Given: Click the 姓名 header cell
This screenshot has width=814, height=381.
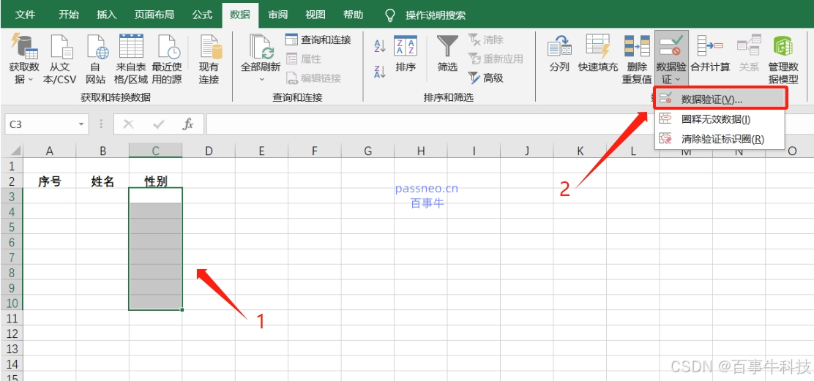Looking at the screenshot, I should tap(102, 181).
